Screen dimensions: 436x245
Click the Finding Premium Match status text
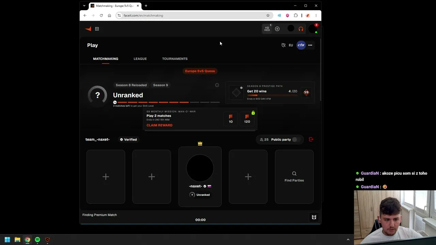[99, 215]
